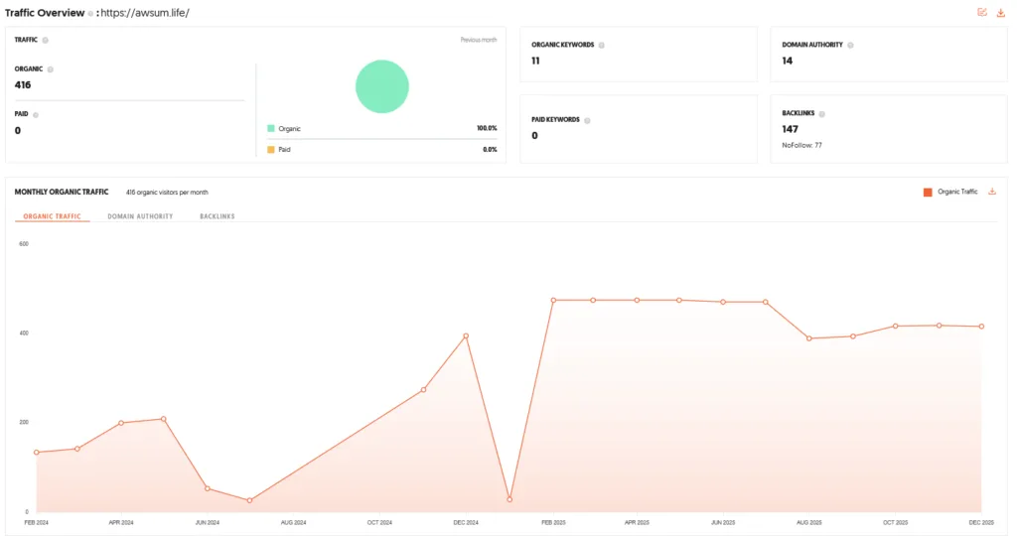Click info icon next to BACKLINKS
This screenshot has height=536, width=1017.
(821, 114)
